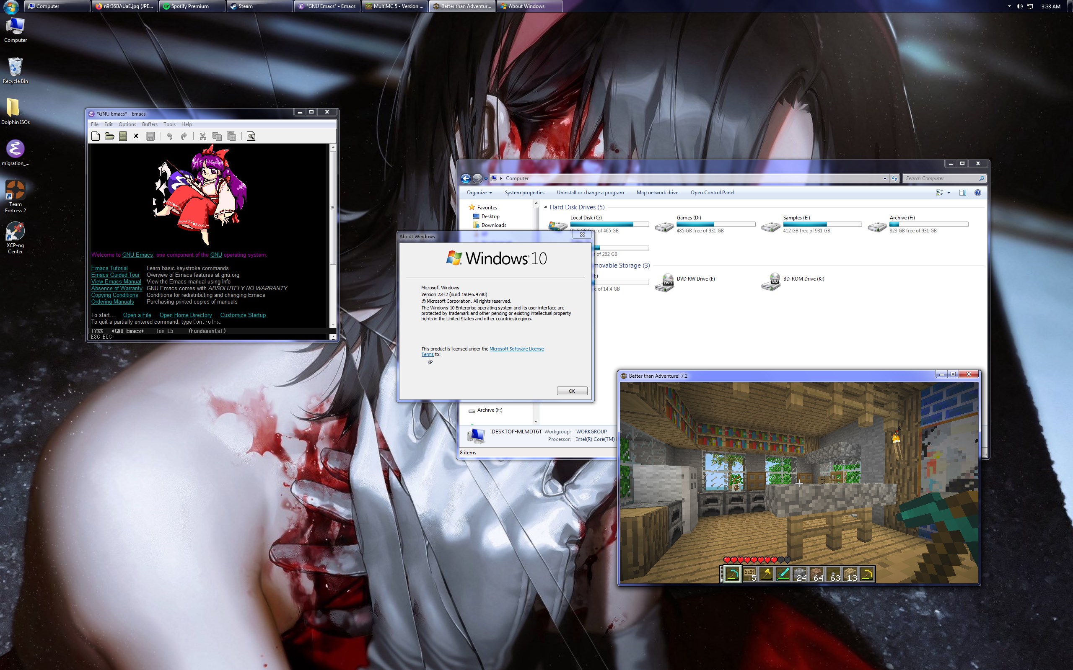Image resolution: width=1073 pixels, height=670 pixels.
Task: Open the Buffers menu in Emacs
Action: pos(150,124)
